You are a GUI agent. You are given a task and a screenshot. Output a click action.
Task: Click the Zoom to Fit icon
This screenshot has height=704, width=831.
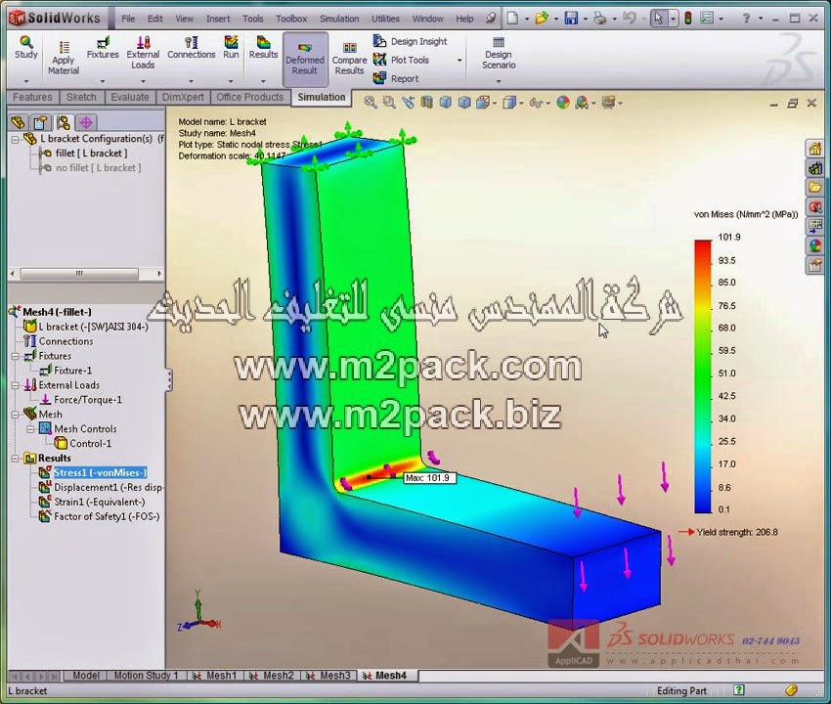[371, 103]
